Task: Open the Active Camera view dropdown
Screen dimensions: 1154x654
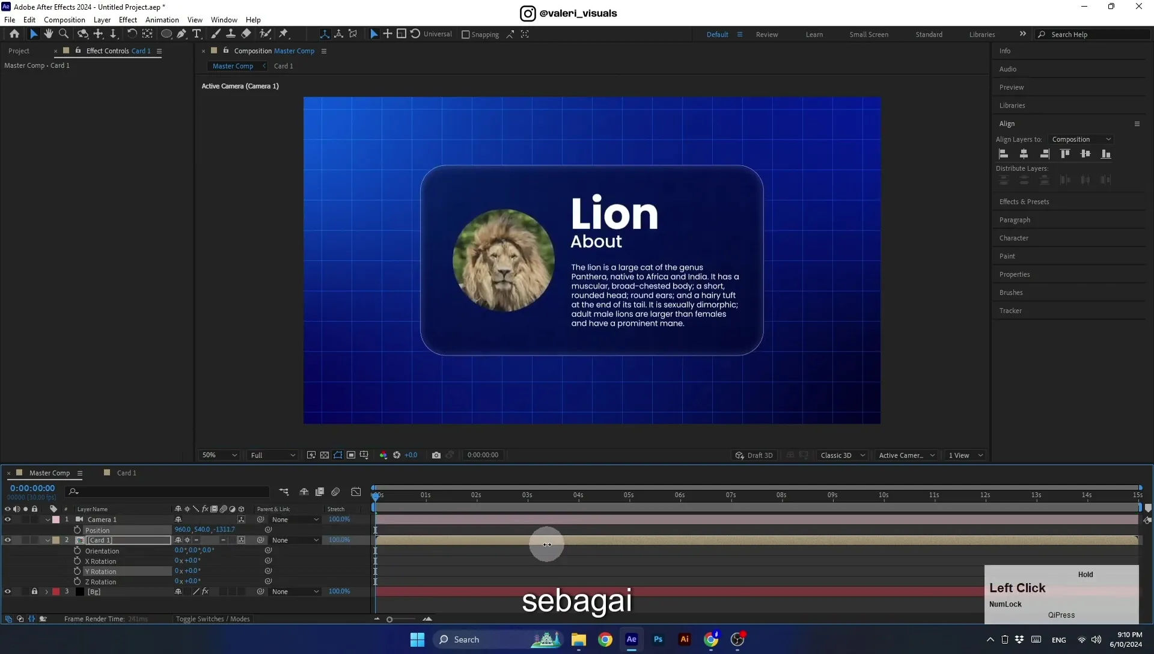Action: click(906, 456)
